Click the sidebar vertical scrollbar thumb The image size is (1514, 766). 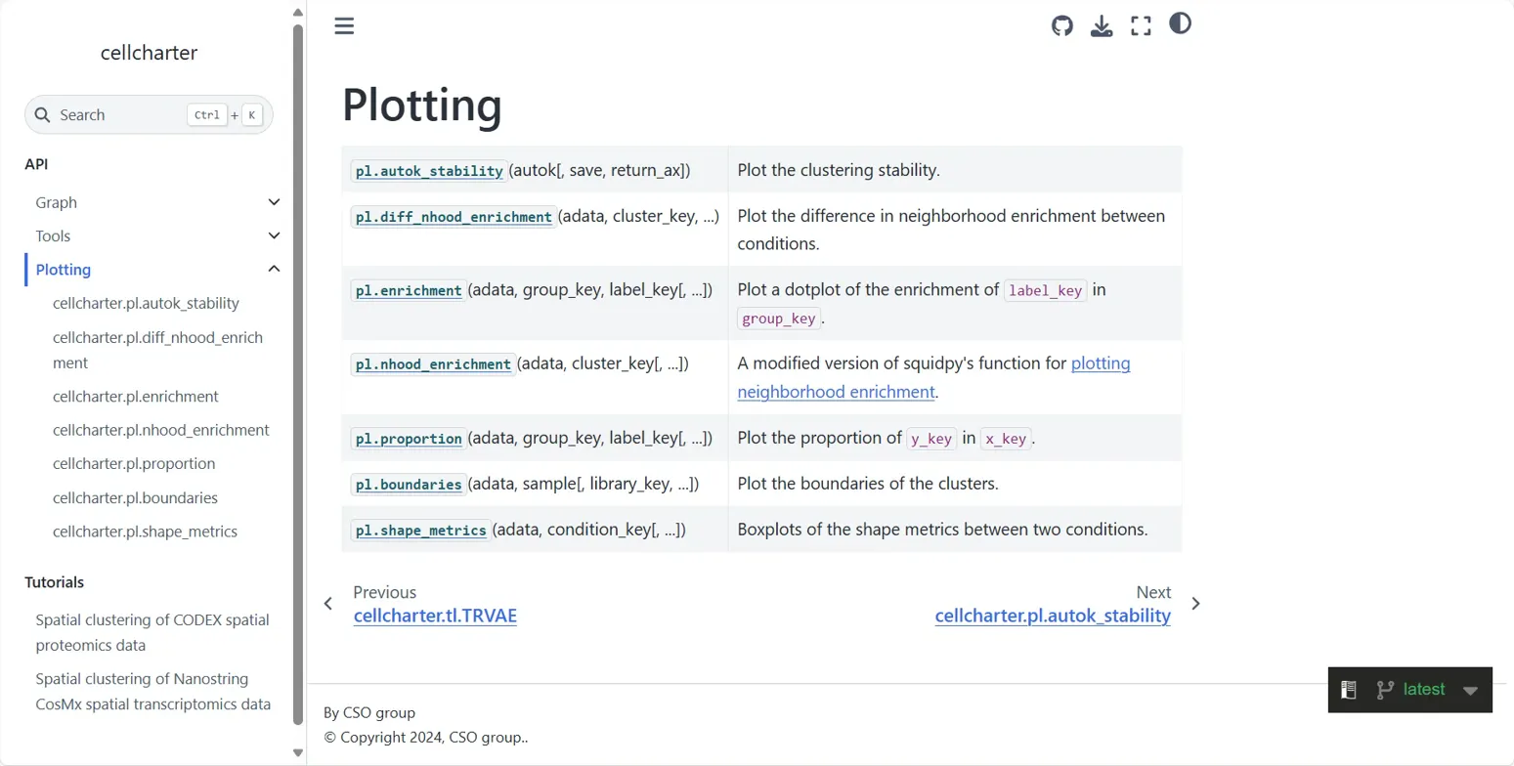298,374
